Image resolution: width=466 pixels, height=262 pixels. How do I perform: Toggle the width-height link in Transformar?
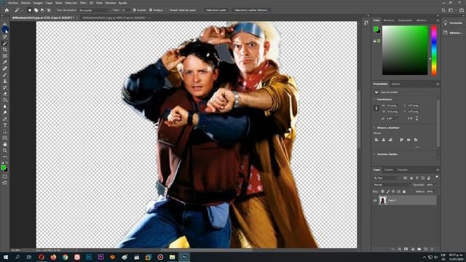coord(376,108)
